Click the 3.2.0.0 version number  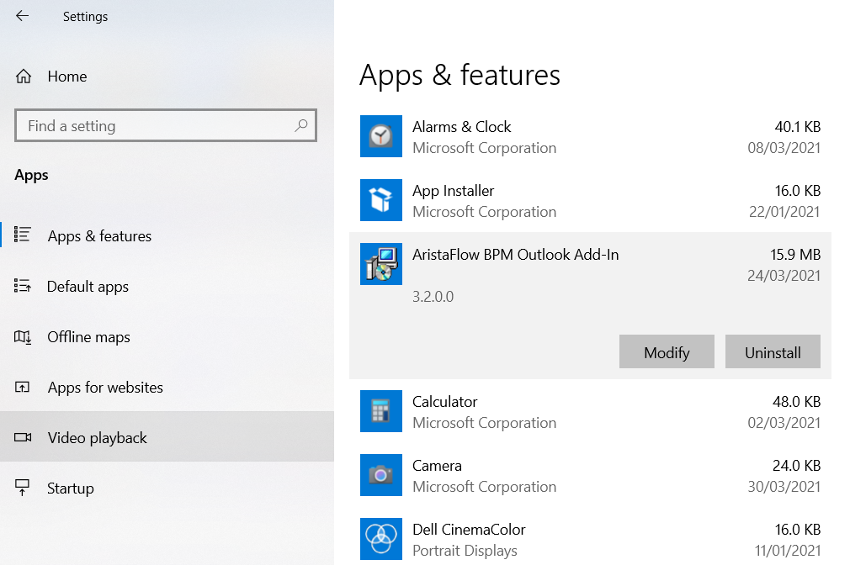pos(433,296)
